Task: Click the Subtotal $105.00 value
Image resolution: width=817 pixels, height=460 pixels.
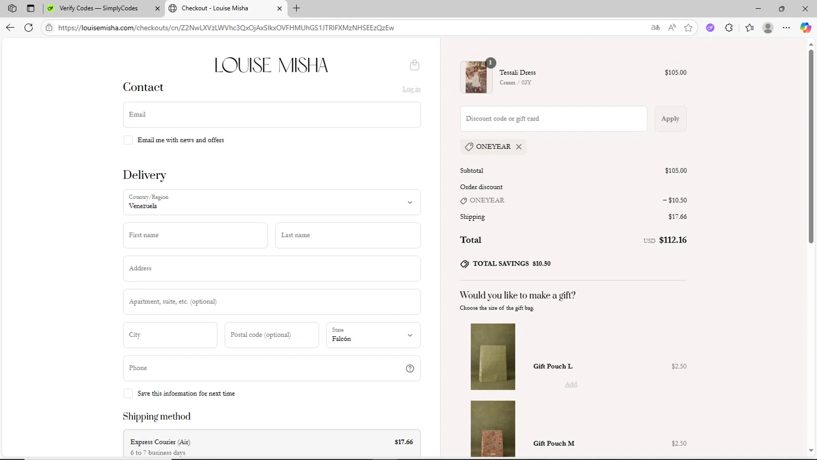Action: click(675, 171)
